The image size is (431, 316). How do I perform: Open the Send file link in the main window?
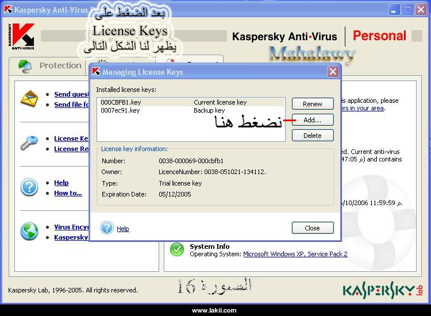(x=71, y=105)
